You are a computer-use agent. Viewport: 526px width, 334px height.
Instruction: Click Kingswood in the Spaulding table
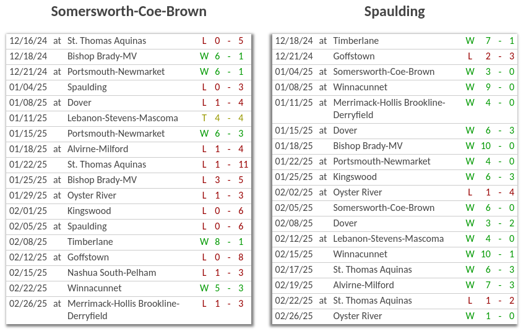click(x=355, y=177)
